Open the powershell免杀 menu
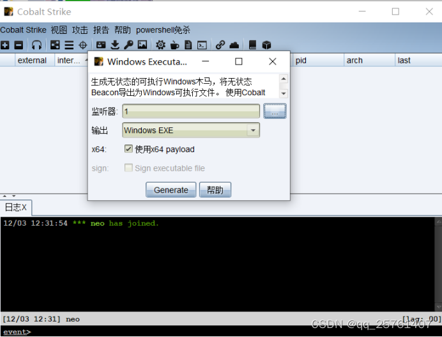Screen dimensions: 442x337 163,30
